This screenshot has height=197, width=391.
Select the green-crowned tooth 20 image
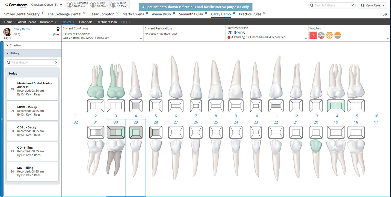coord(316,159)
